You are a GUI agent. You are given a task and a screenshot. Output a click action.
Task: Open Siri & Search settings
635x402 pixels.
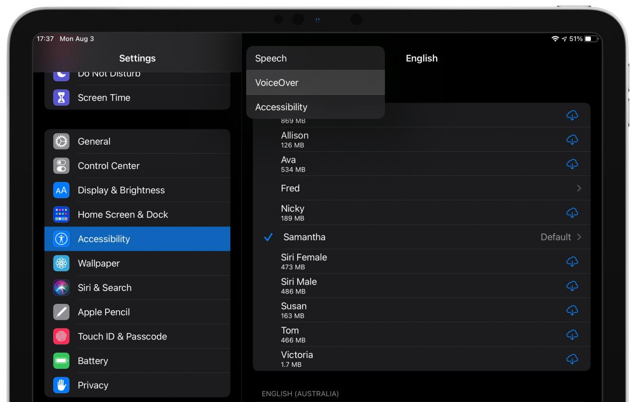(137, 287)
